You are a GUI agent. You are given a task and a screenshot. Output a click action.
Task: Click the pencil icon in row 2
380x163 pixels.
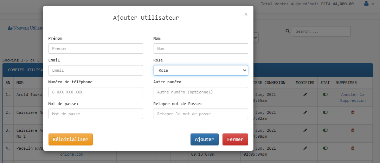[305, 112]
